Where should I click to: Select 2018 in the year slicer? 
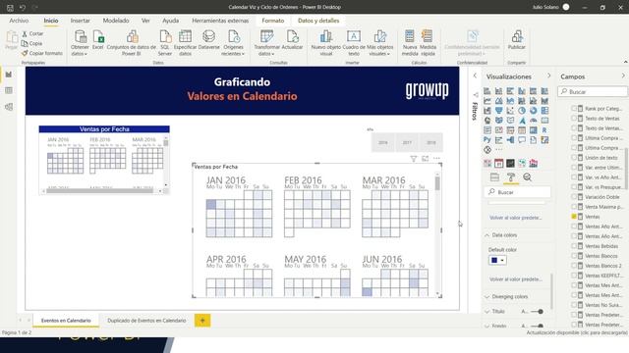point(431,142)
